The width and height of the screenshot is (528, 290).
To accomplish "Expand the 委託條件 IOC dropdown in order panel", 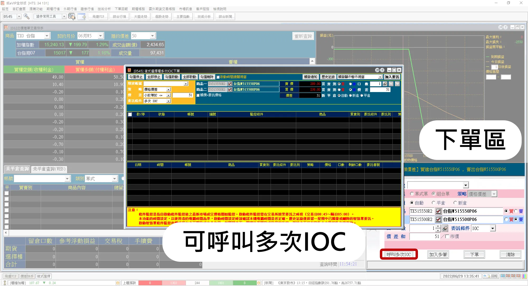I will [493, 229].
